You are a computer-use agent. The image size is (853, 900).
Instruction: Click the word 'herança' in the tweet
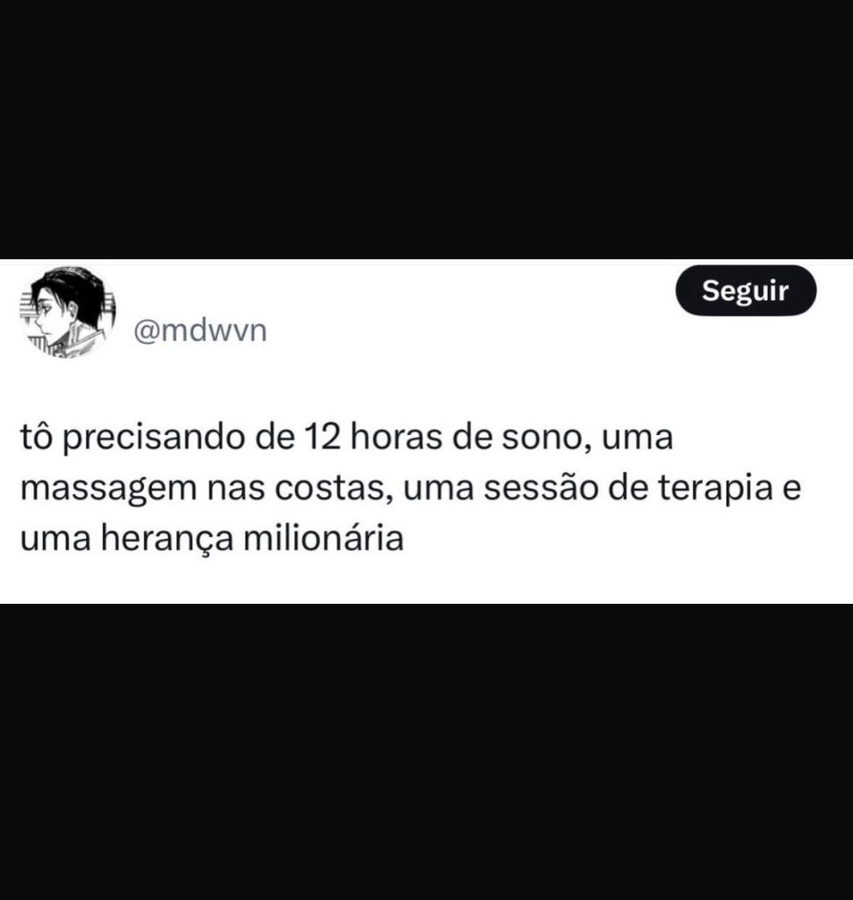167,540
